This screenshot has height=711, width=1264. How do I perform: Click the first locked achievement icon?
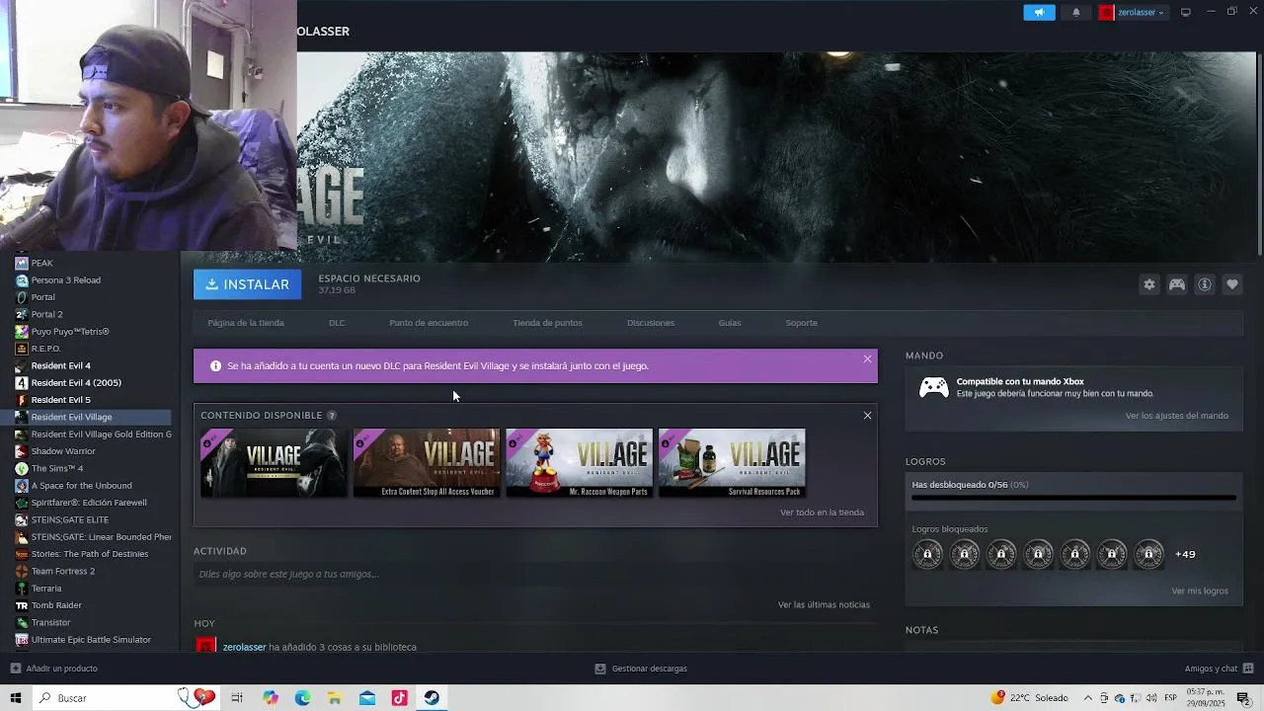927,555
